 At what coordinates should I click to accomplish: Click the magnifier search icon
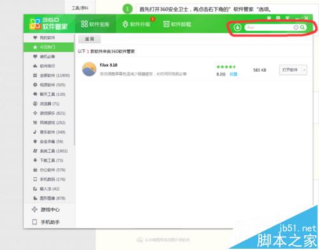(x=302, y=27)
